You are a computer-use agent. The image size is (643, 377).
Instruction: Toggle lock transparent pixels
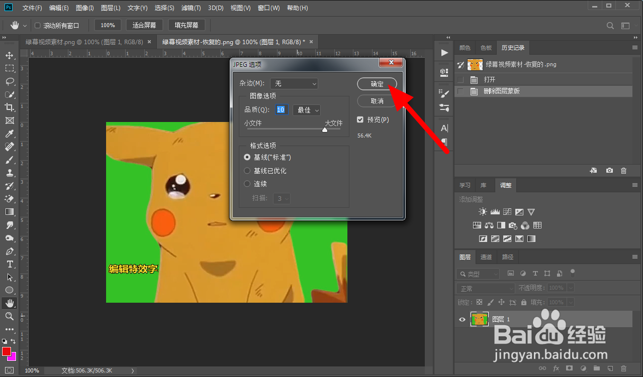(479, 302)
